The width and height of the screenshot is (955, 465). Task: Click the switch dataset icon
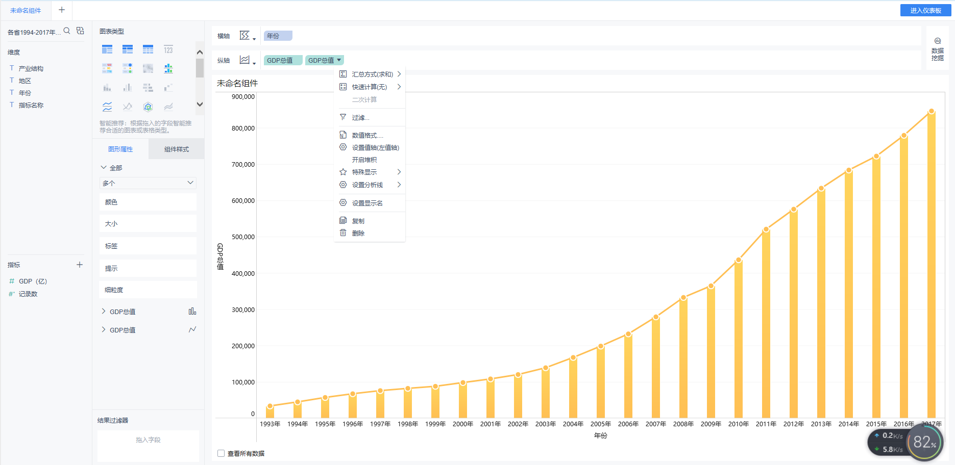tap(80, 31)
